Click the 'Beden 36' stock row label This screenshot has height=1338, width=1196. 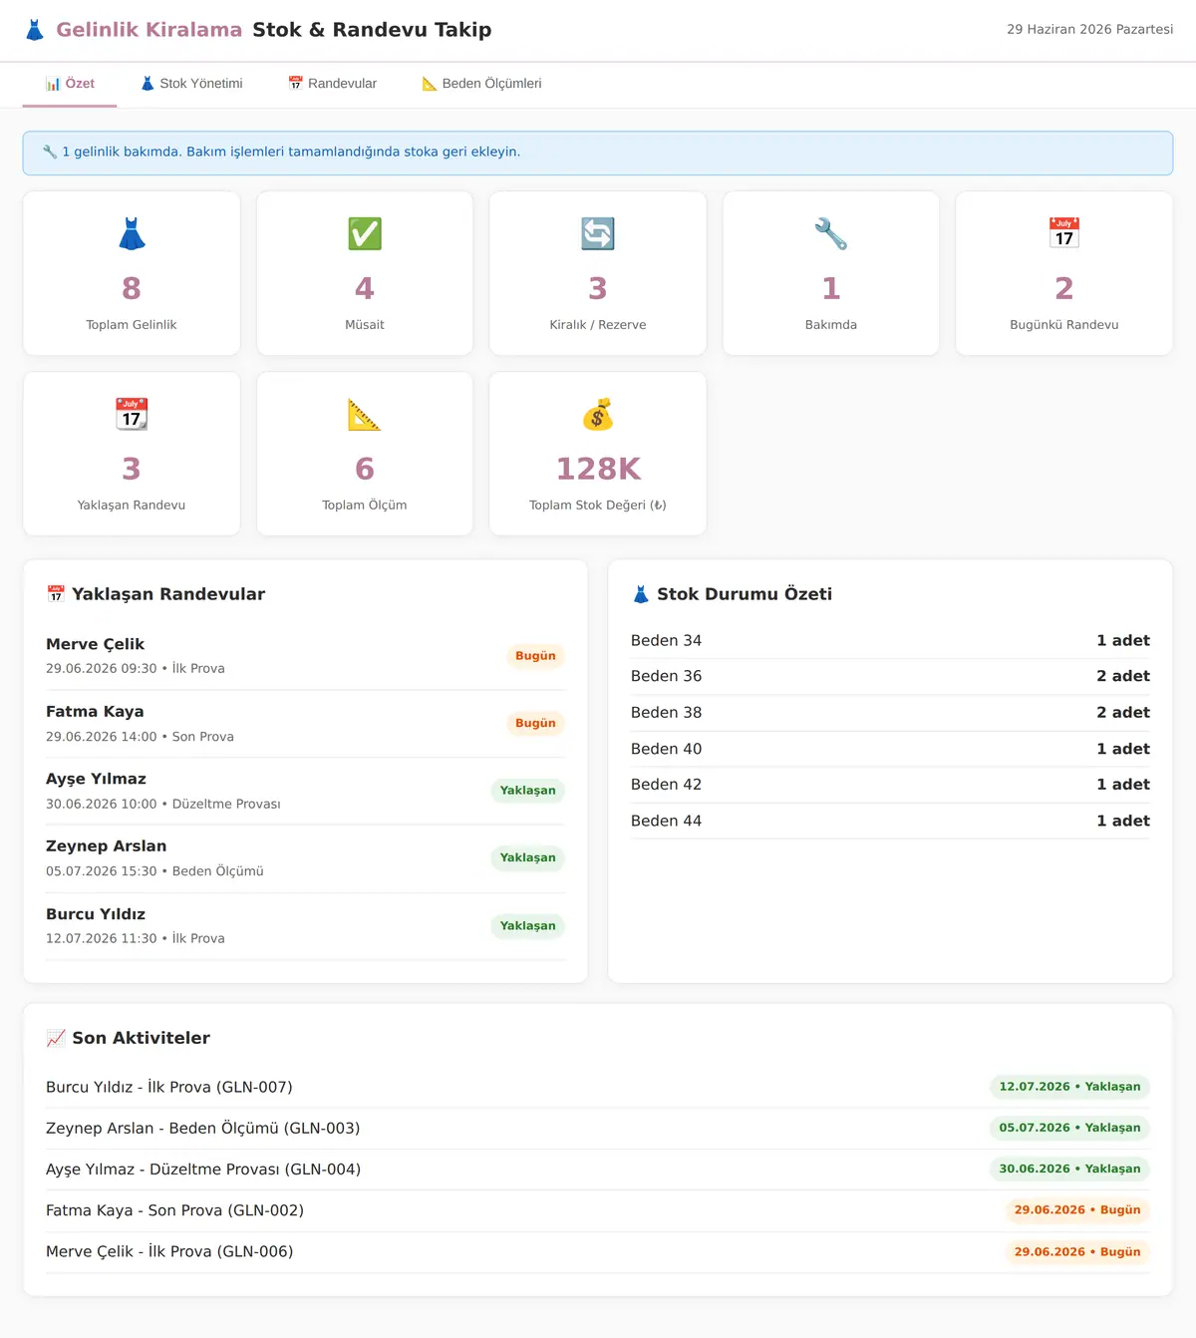point(666,676)
